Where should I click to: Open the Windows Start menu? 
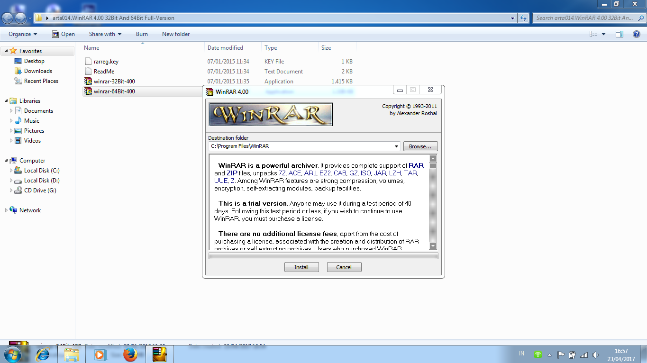pos(12,354)
